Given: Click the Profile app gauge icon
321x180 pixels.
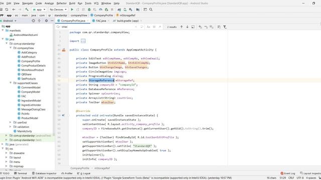Looking at the screenshot, I should (100, 9).
